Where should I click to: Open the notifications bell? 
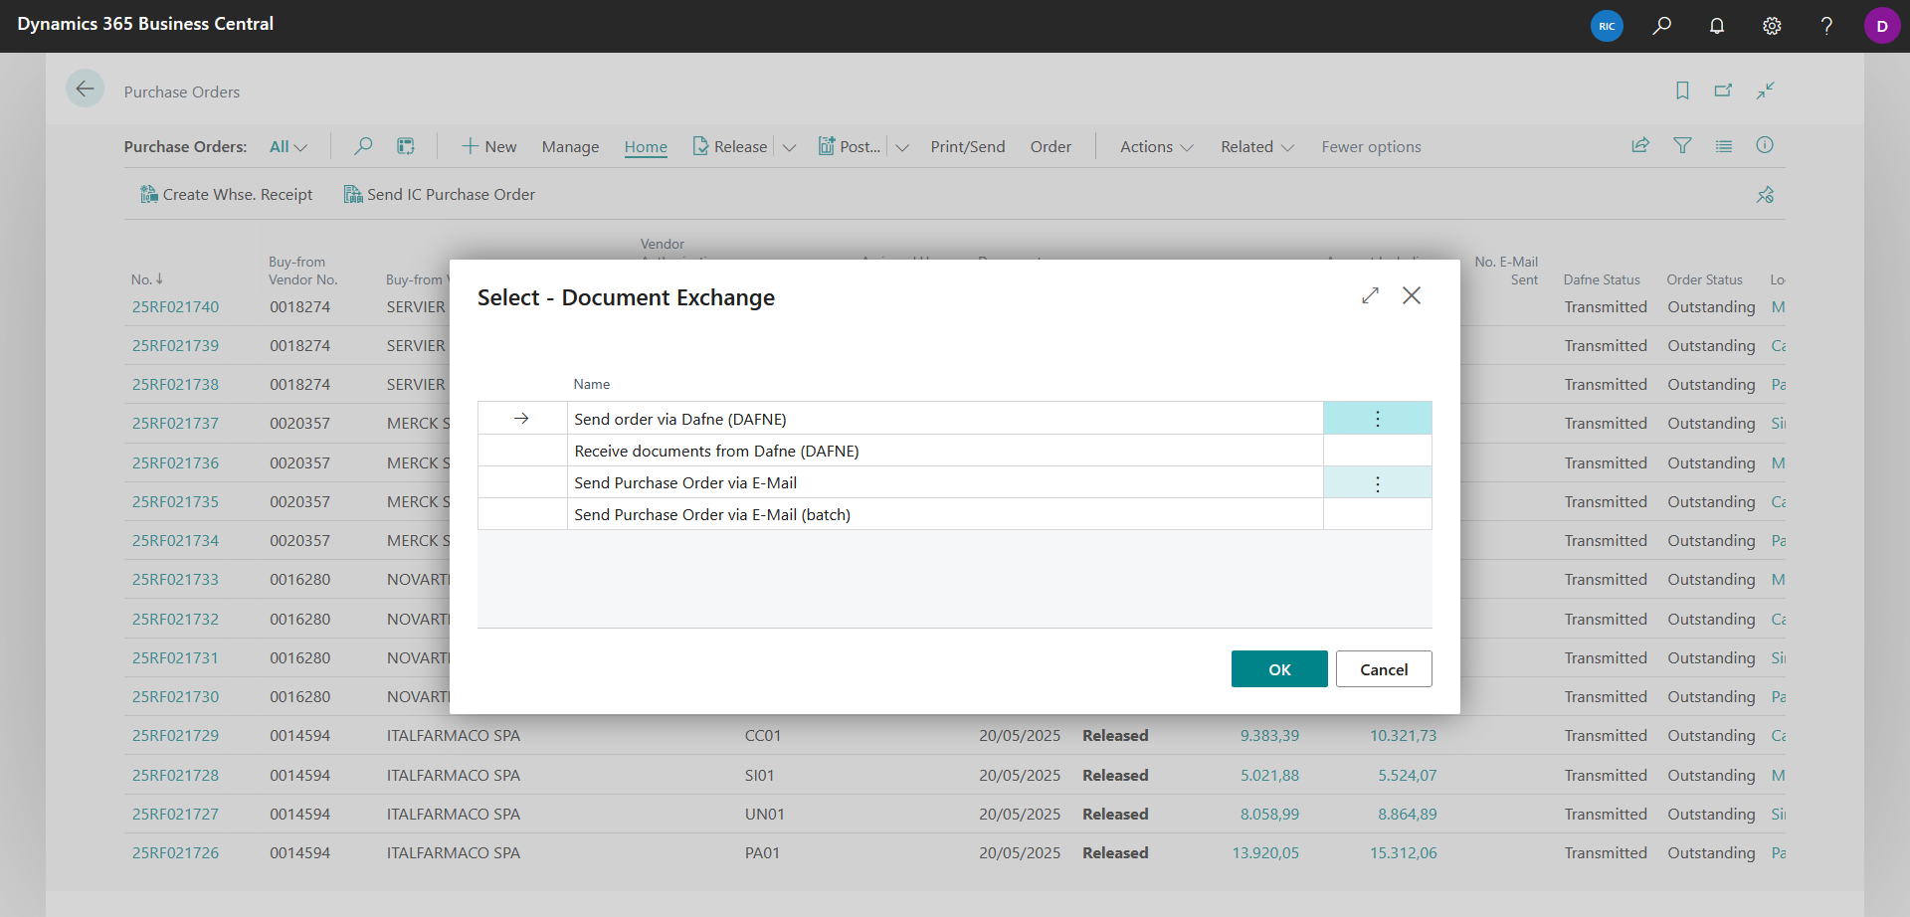click(x=1717, y=26)
